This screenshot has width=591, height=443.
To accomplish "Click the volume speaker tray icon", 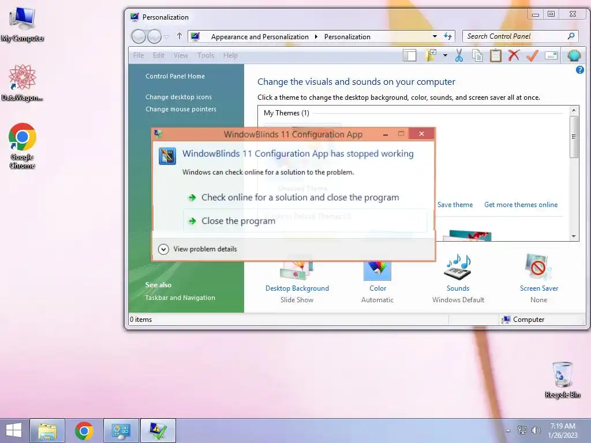I will (536, 430).
